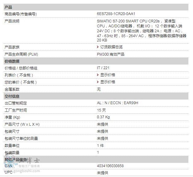Viewport: 193px width, 177px height.
Task: Click red arrow in 您的单价 row
Action: 98,82
